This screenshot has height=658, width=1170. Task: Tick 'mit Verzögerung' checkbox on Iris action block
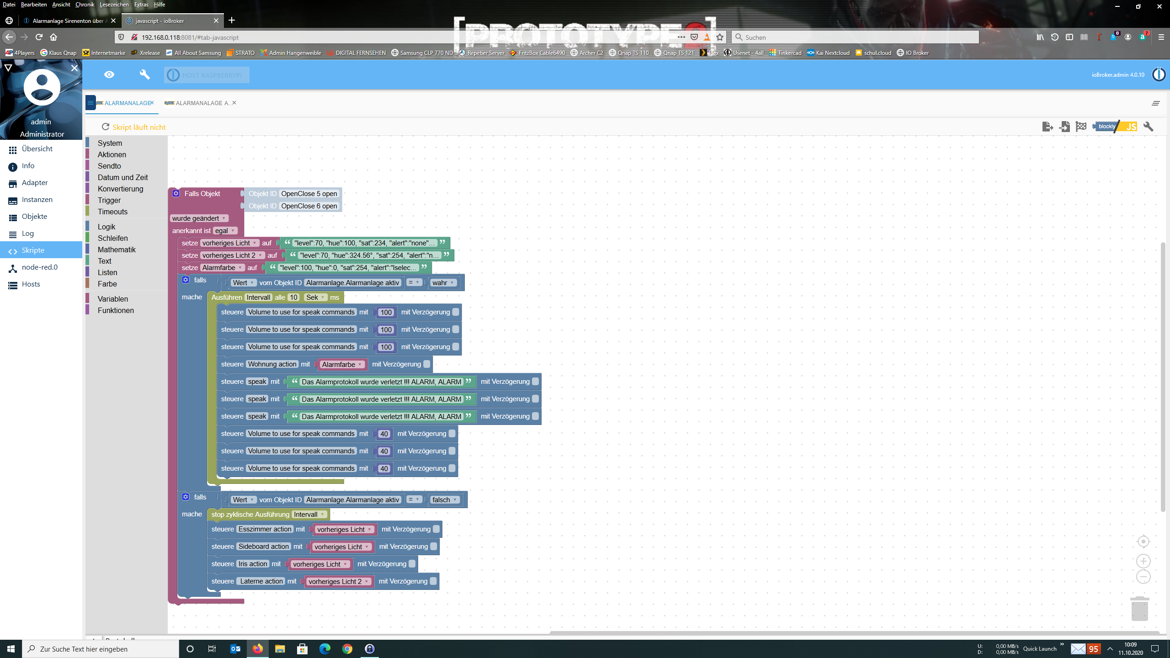412,564
